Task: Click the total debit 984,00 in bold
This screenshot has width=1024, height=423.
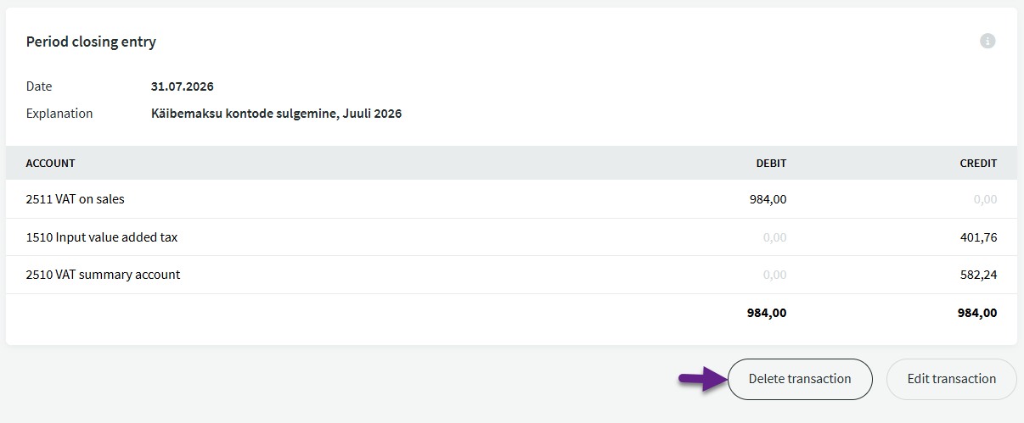Action: coord(767,313)
